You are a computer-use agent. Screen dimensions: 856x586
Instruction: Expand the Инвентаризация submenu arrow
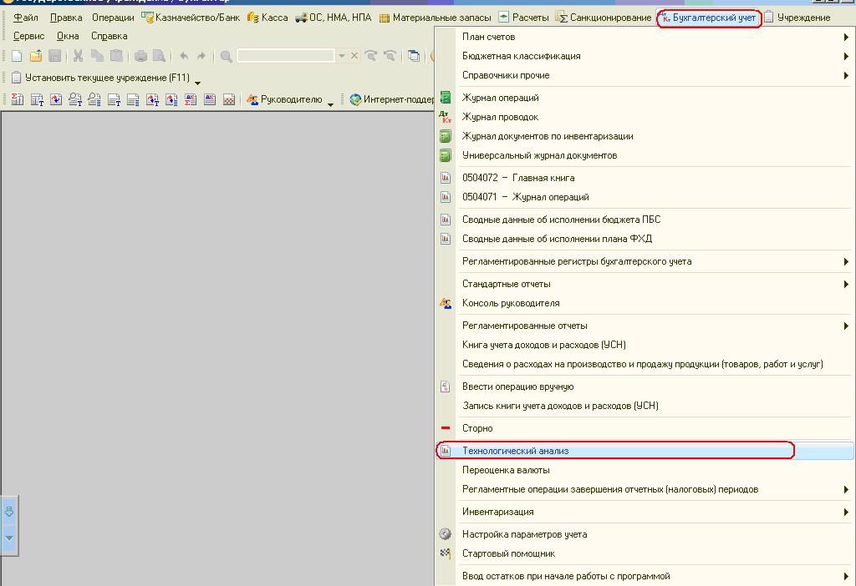pos(846,512)
